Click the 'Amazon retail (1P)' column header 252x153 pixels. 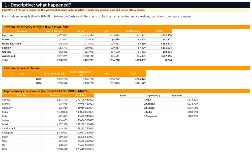[55, 74]
